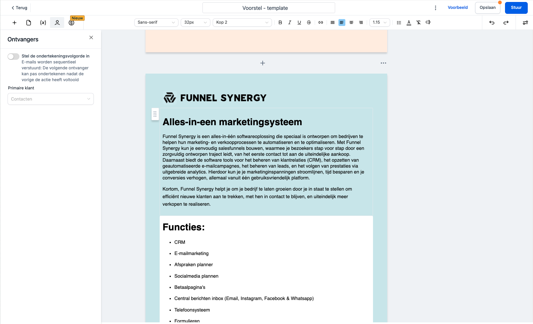Click the bold formatting icon
The width and height of the screenshot is (533, 324).
pos(280,22)
